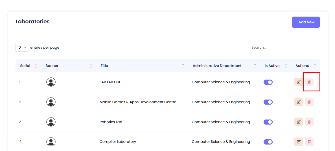Delete the Compiler Laboratory entry
This screenshot has height=151, width=335.
click(309, 142)
